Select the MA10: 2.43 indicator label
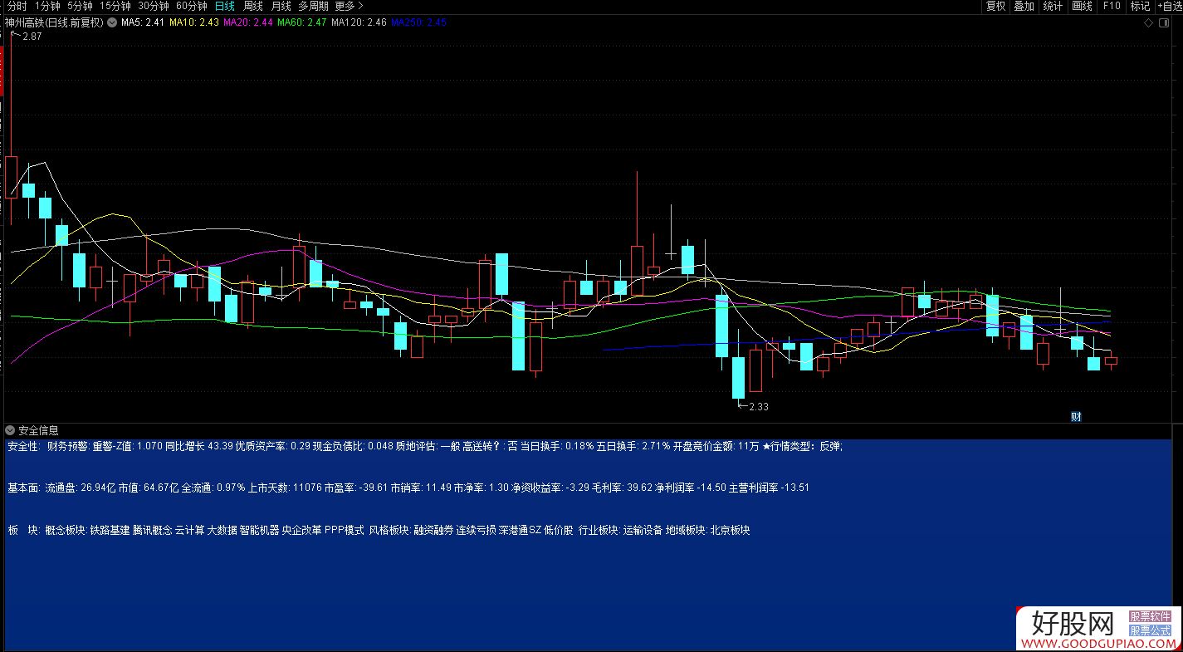 coord(194,22)
